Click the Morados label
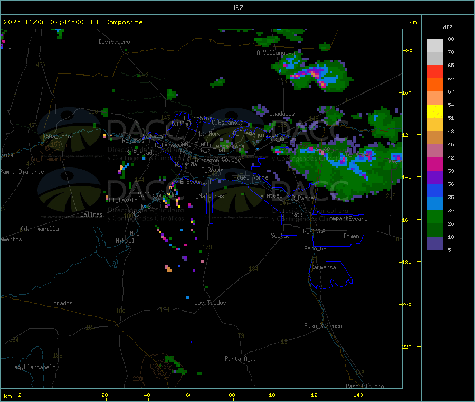The width and height of the screenshot is (475, 402). (x=61, y=303)
